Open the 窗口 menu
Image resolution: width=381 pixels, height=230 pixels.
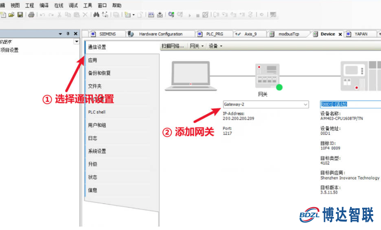102,5
